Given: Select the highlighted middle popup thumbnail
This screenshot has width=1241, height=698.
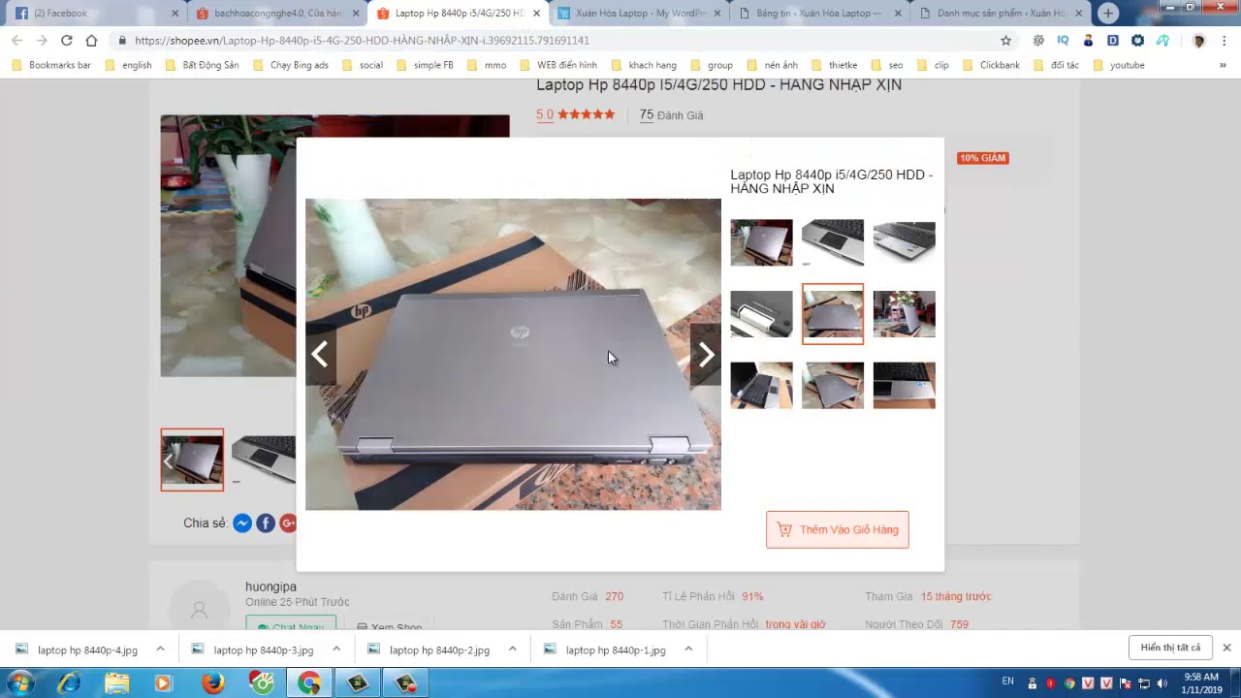Looking at the screenshot, I should 833,314.
